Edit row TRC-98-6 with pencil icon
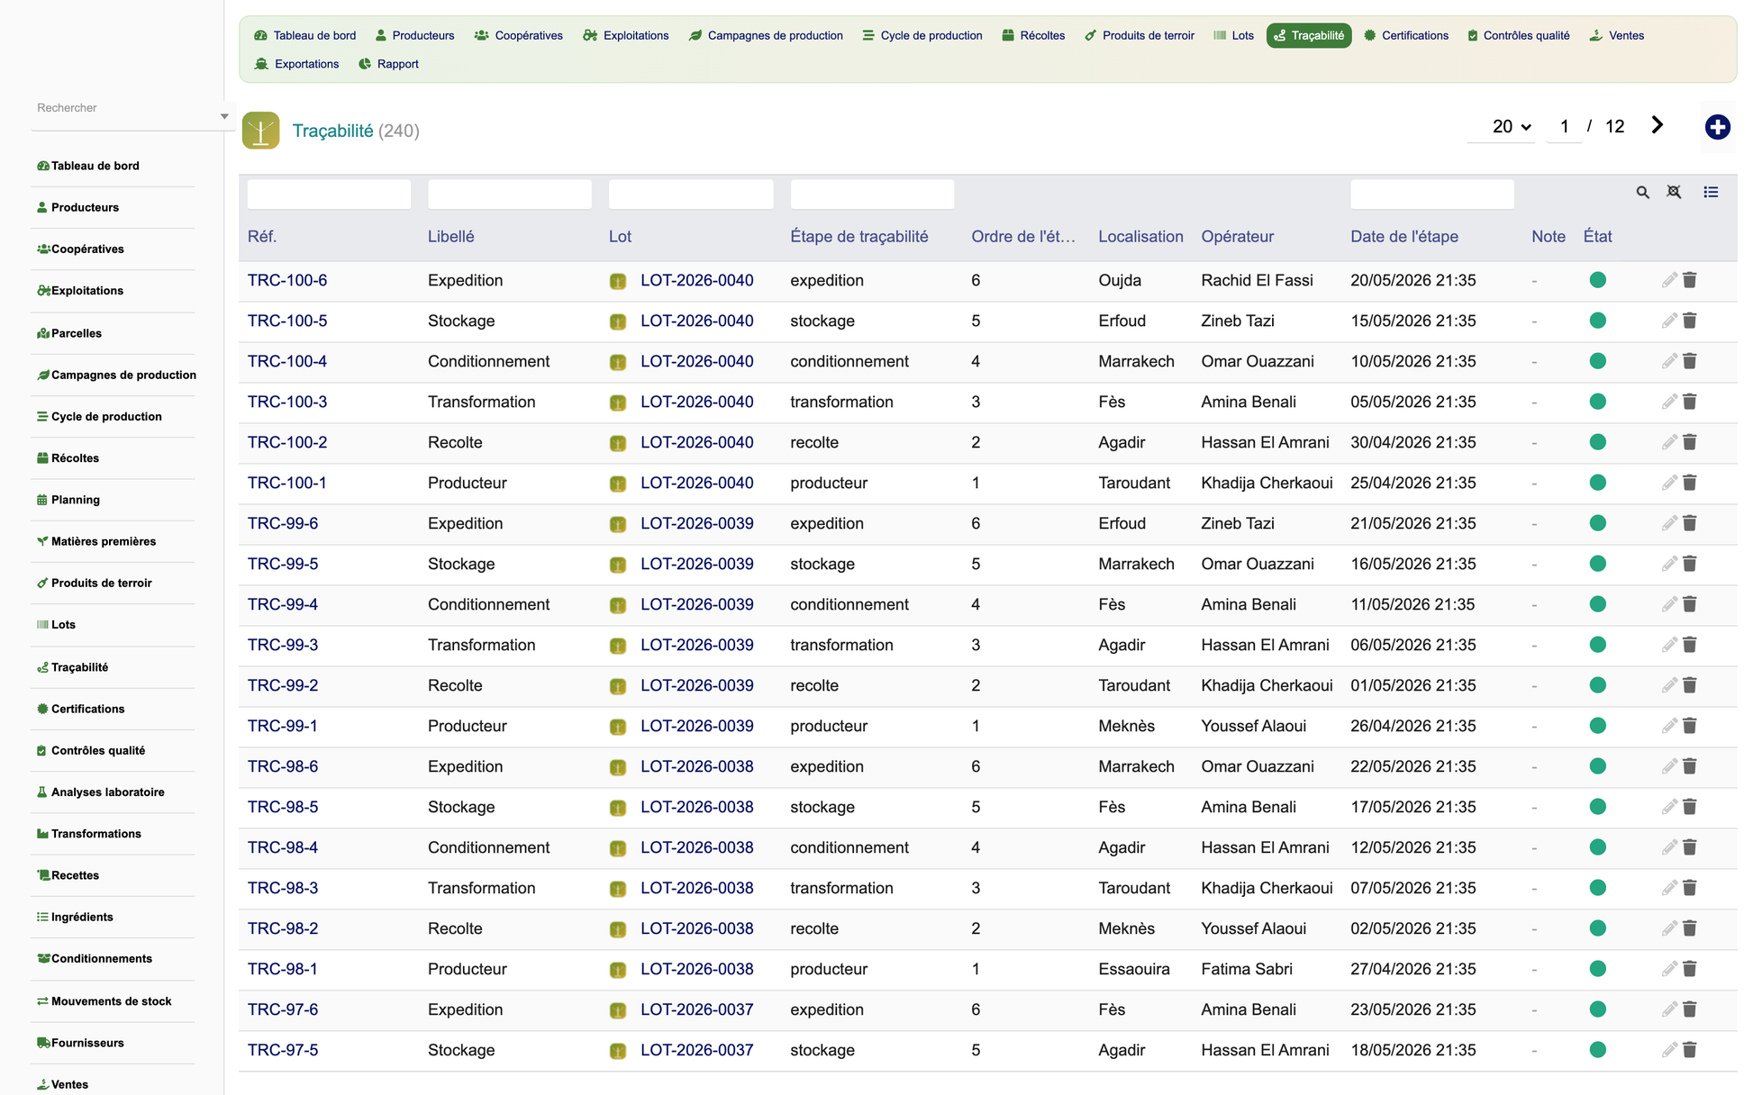 coord(1669,766)
